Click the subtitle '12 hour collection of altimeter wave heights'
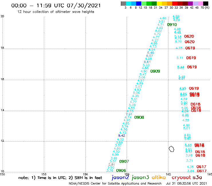Image resolution: width=212 pixels, height=186 pixels. pyautogui.click(x=56, y=12)
